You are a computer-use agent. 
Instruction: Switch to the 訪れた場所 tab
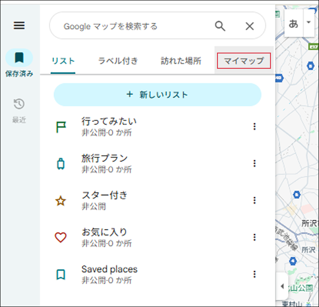click(181, 61)
